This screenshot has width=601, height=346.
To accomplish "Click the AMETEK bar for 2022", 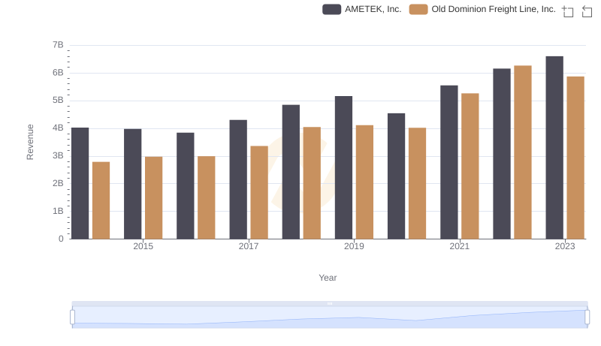I will point(502,154).
